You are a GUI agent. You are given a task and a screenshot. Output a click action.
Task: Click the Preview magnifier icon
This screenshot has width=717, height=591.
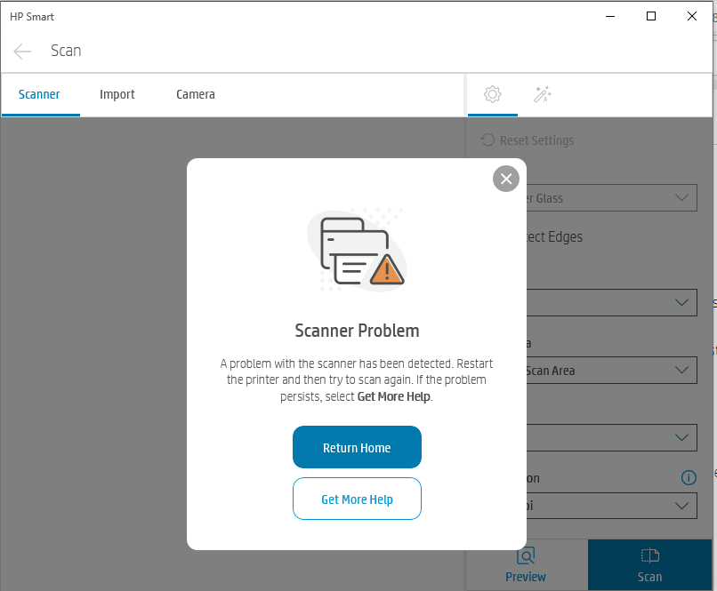(526, 555)
